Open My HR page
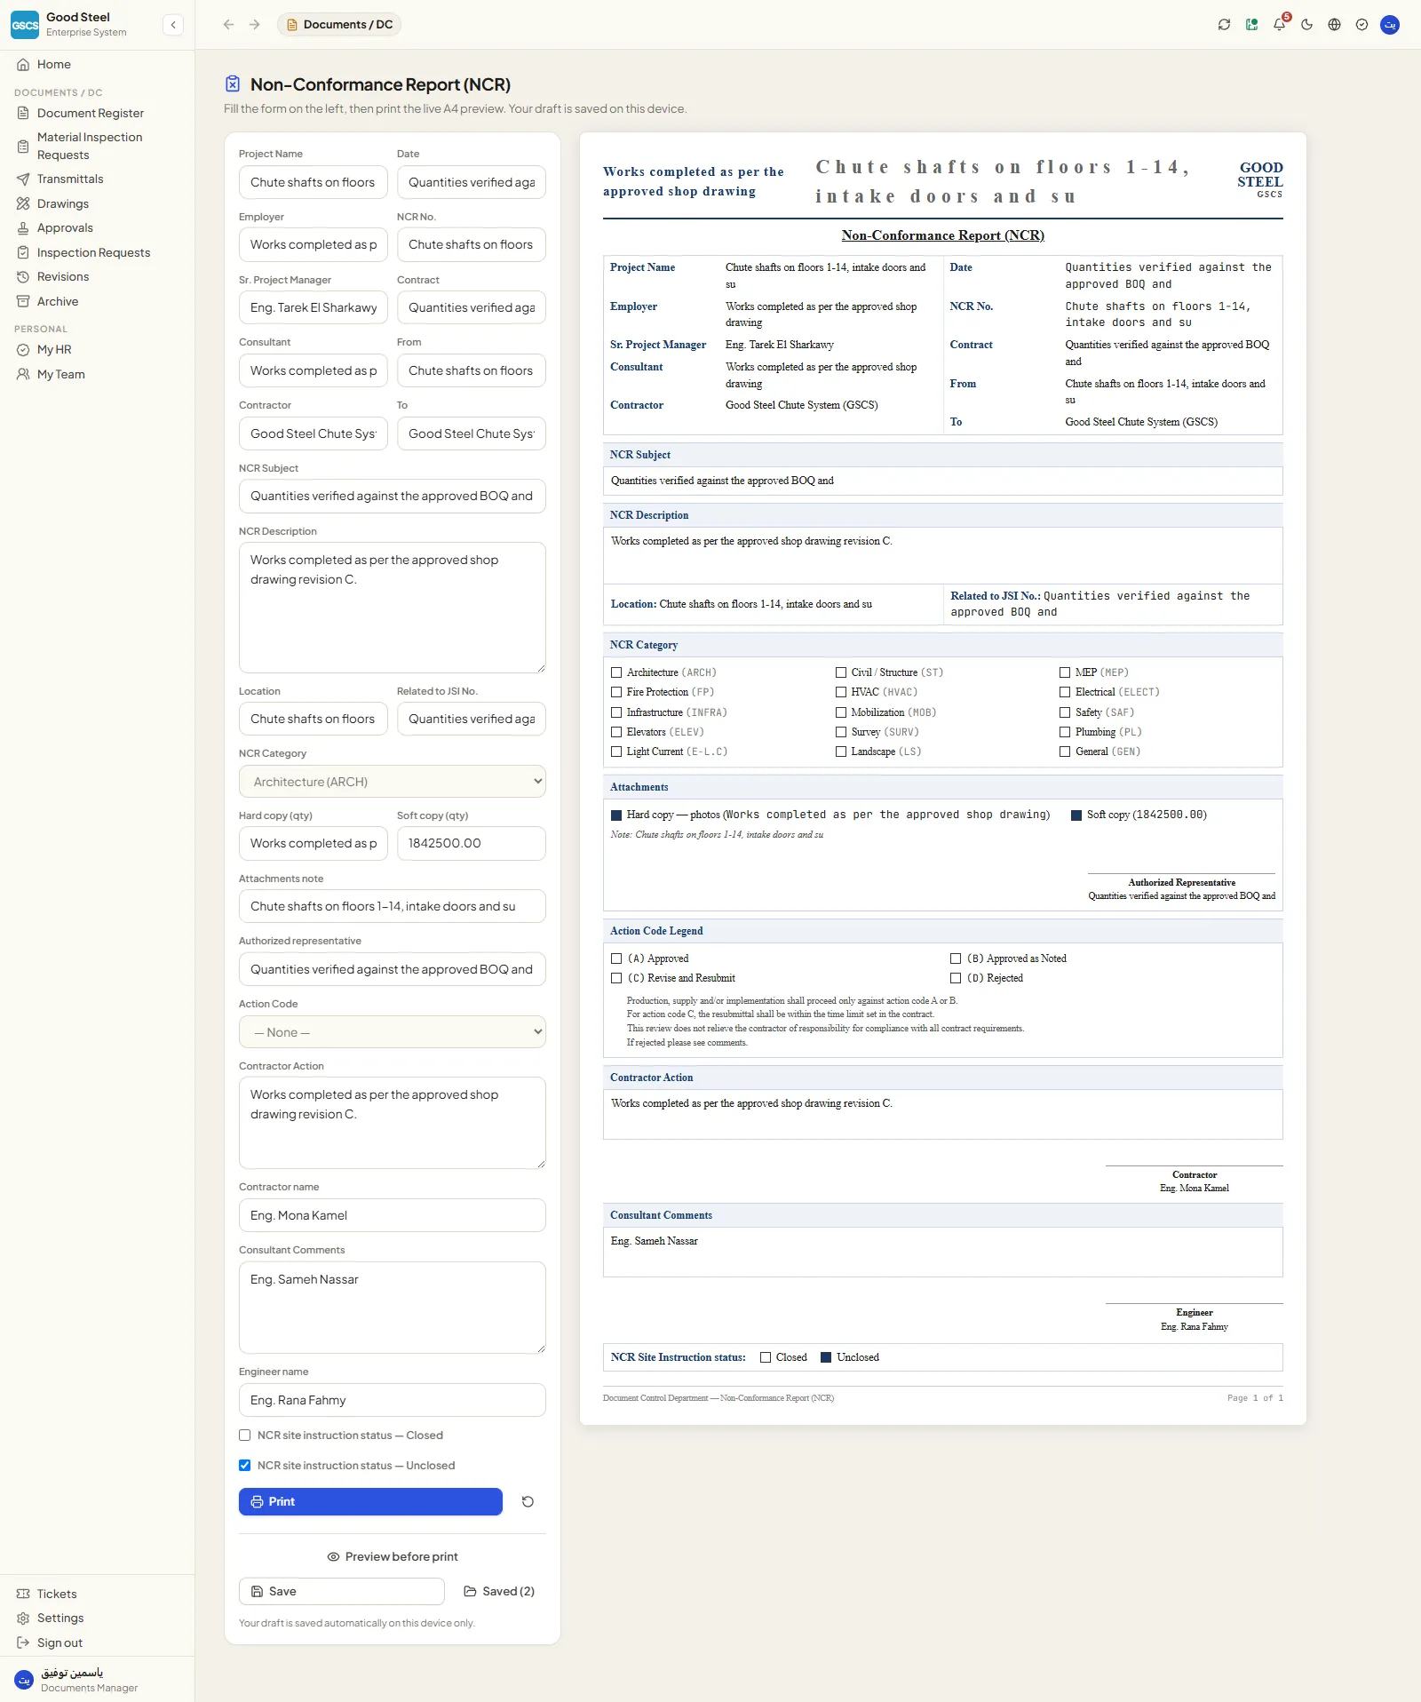The height and width of the screenshot is (1702, 1421). coord(98,349)
